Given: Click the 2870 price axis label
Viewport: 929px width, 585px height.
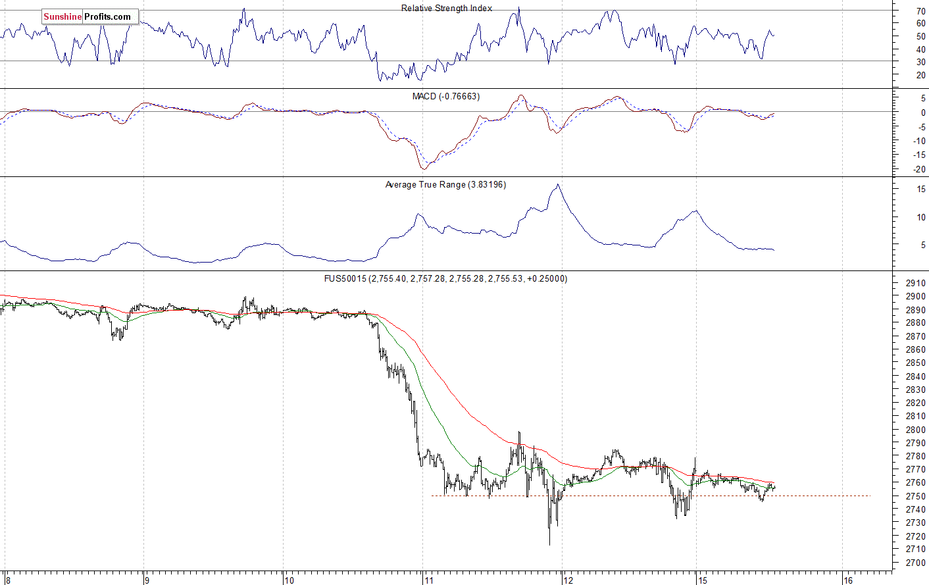Looking at the screenshot, I should click(916, 336).
